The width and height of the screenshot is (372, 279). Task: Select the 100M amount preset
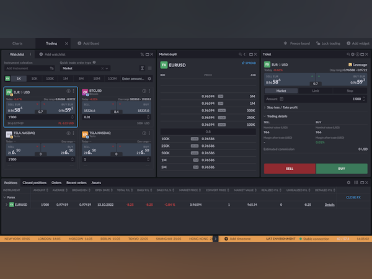point(112,79)
